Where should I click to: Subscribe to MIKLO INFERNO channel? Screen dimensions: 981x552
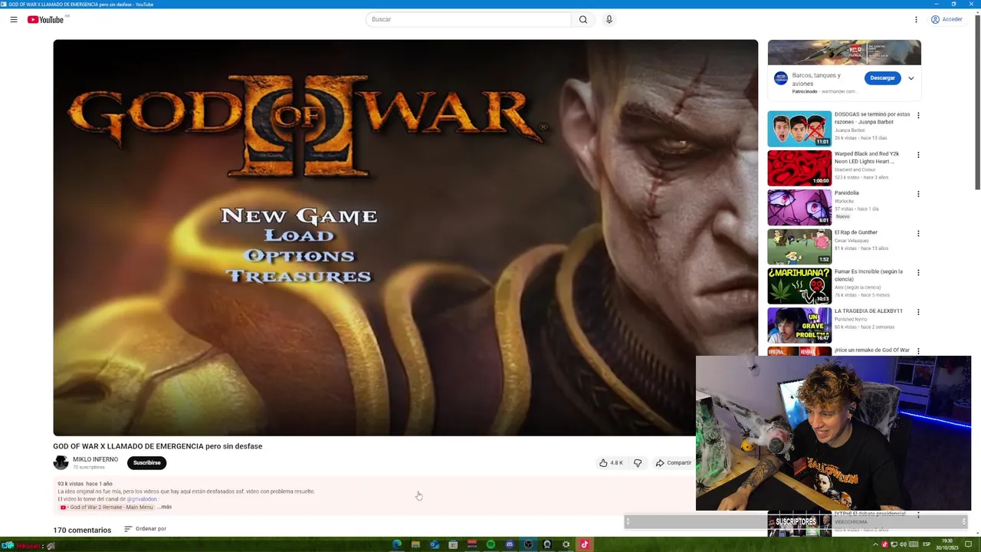click(x=146, y=463)
